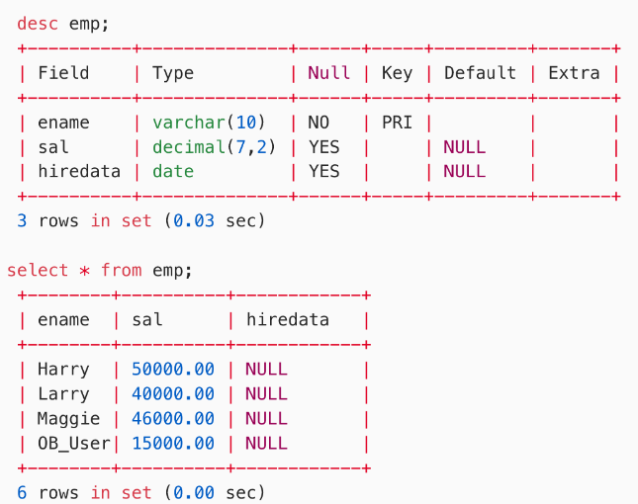Click the 'PRI' key value
This screenshot has height=504, width=638.
(397, 123)
